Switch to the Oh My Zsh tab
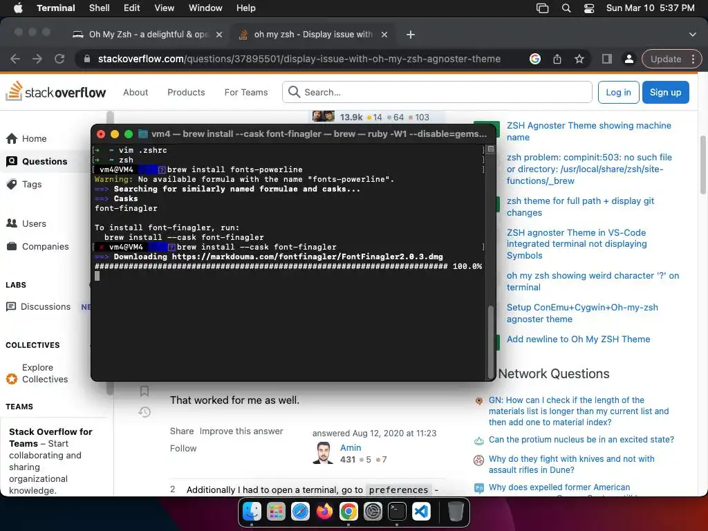708x531 pixels. [x=147, y=35]
